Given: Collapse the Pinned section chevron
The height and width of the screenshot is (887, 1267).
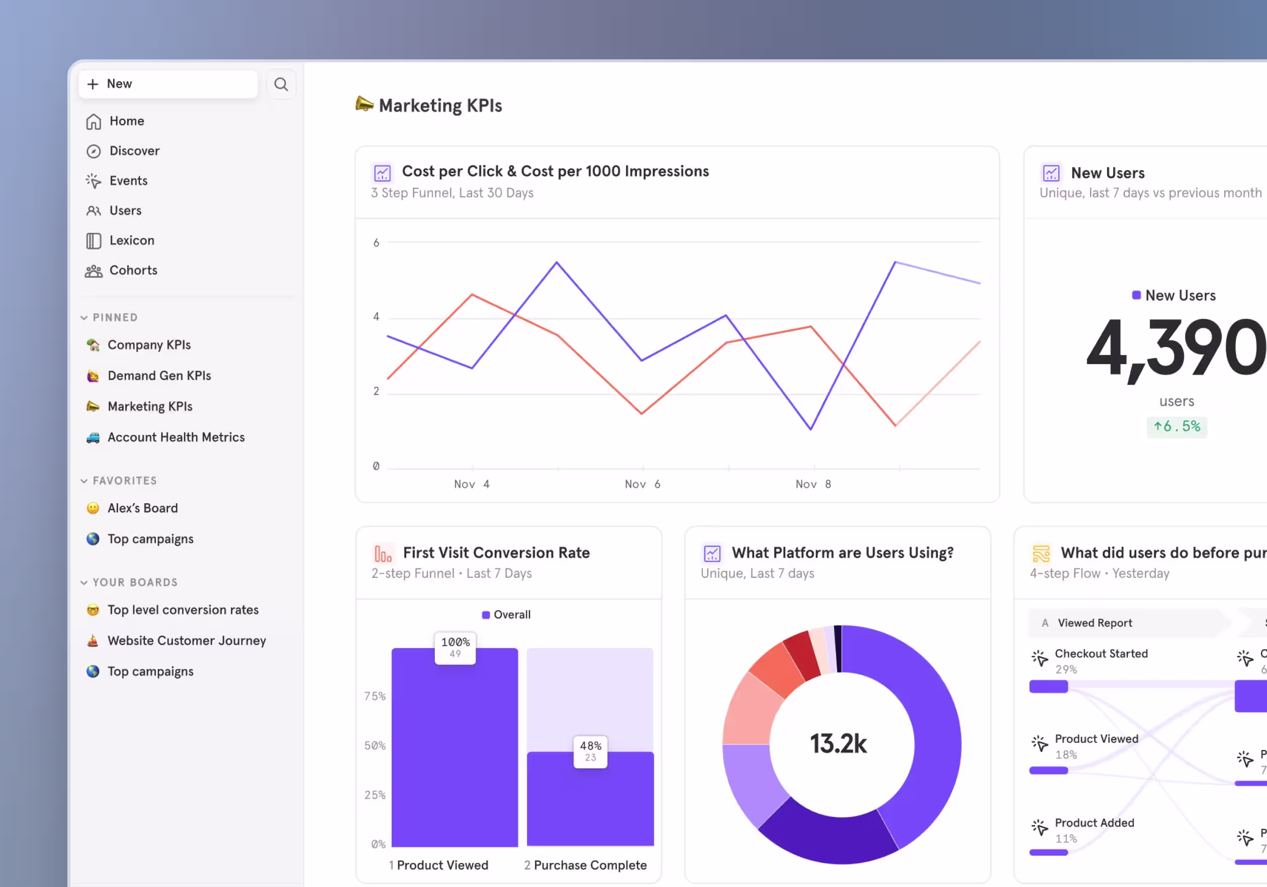Looking at the screenshot, I should (84, 318).
